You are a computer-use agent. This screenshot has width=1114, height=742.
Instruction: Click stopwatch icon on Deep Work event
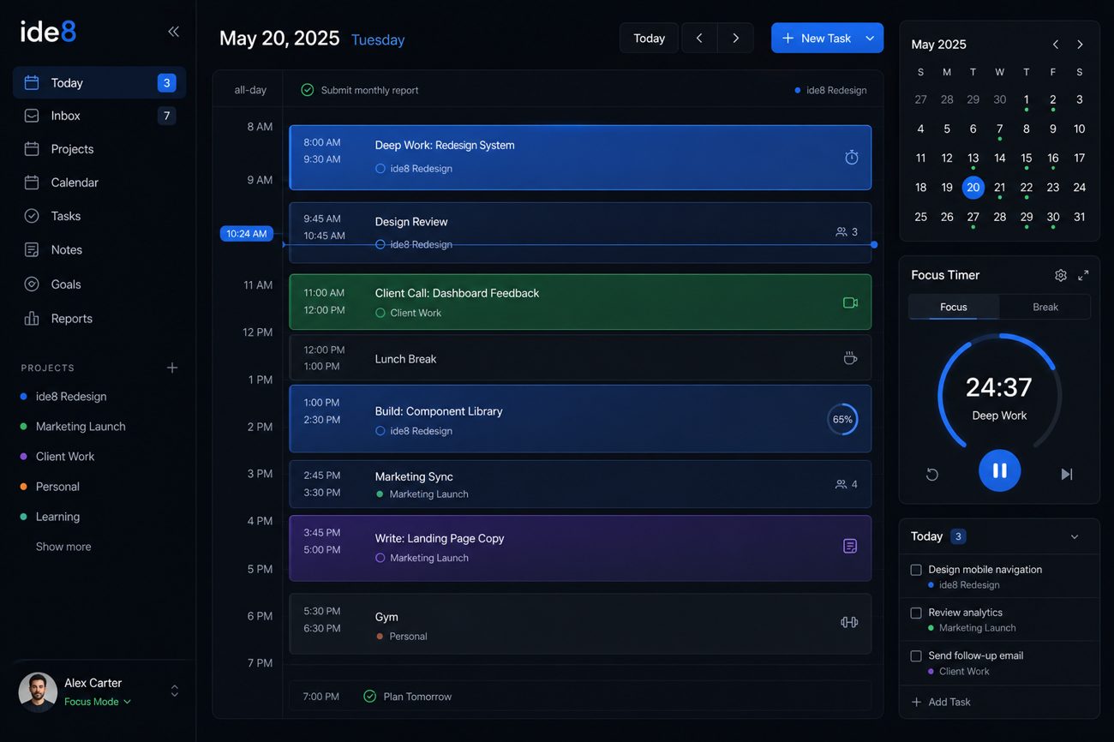851,157
